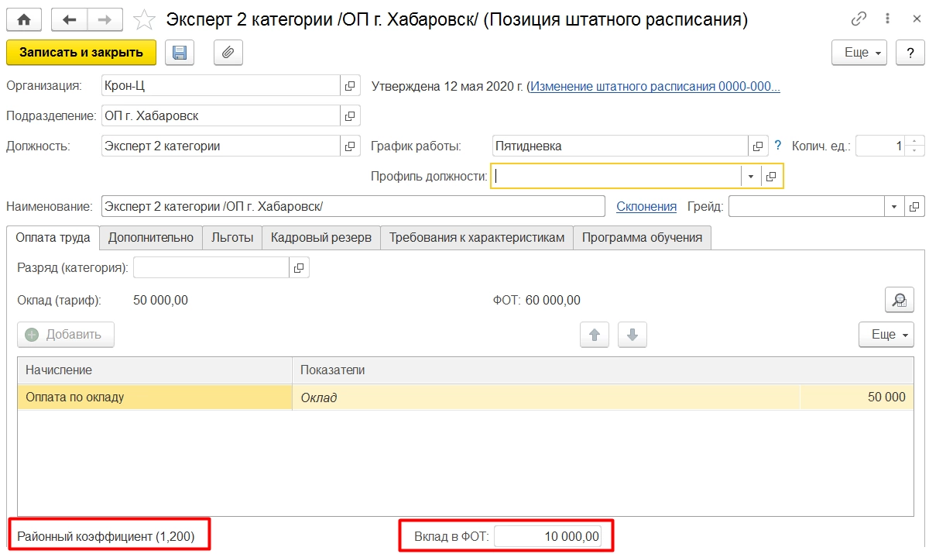Image resolution: width=929 pixels, height=554 pixels.
Task: Follow the Склонения link
Action: click(646, 207)
